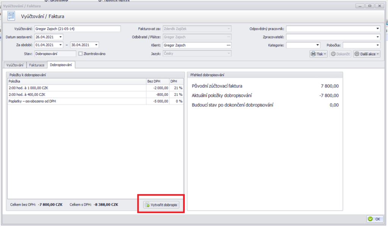
Task: Click the Vytvořit dobropis button
Action: point(161,205)
